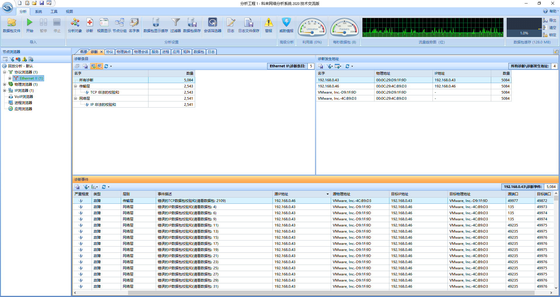The image size is (560, 297).
Task: Switch to the 系统 ribbon tab
Action: 38,11
